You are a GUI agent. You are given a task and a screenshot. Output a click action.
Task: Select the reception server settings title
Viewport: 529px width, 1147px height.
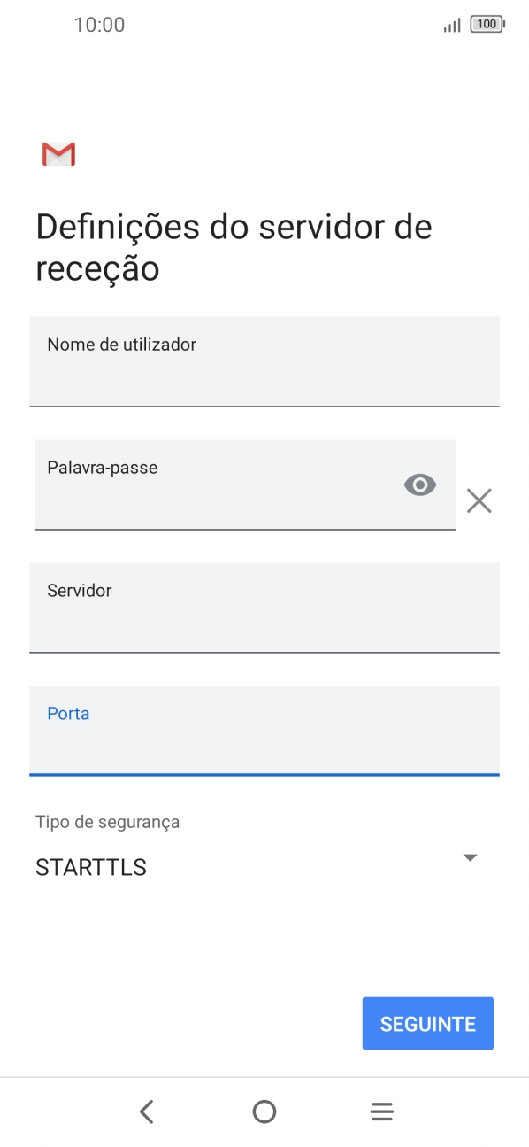tap(233, 246)
